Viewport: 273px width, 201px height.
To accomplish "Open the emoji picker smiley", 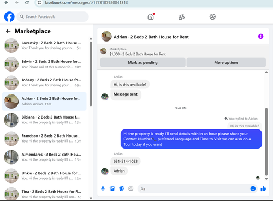I will click(x=253, y=188).
